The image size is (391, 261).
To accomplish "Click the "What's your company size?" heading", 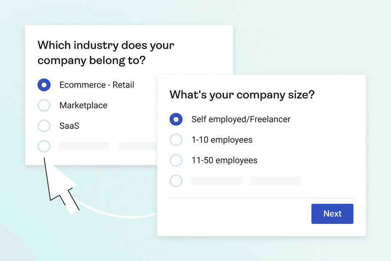I will [x=242, y=95].
